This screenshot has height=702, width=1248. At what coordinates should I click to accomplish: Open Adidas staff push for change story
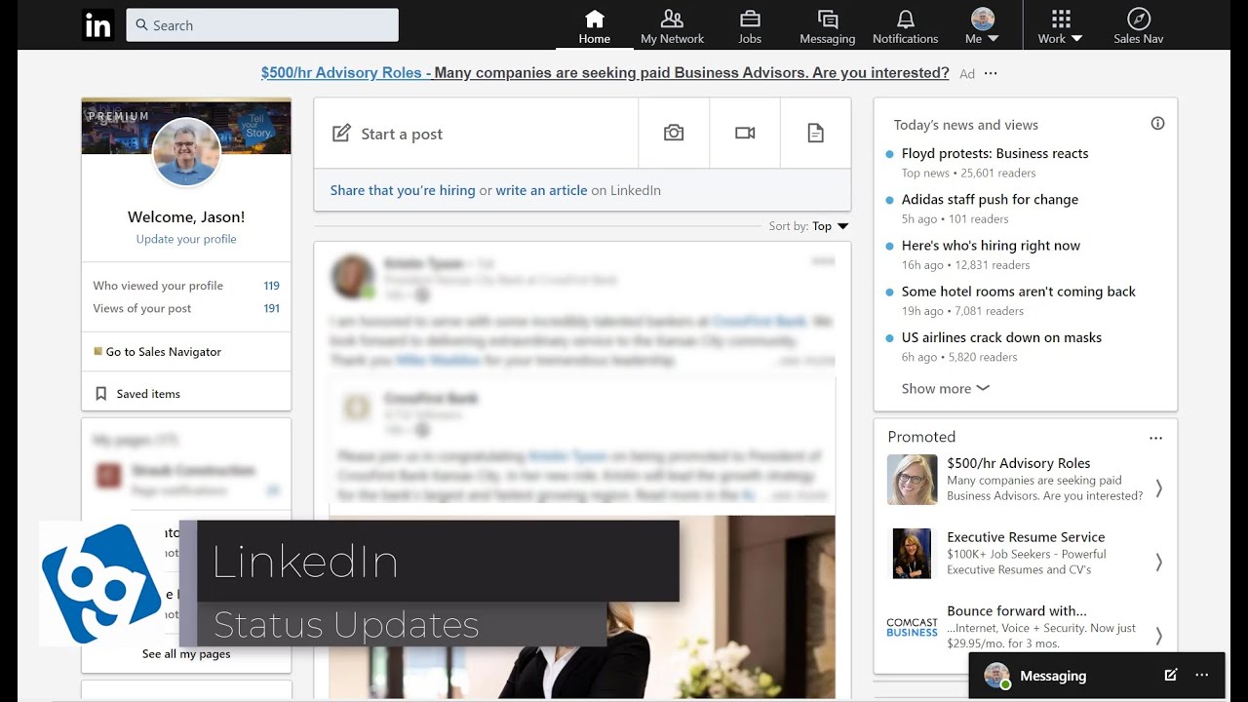pyautogui.click(x=990, y=199)
